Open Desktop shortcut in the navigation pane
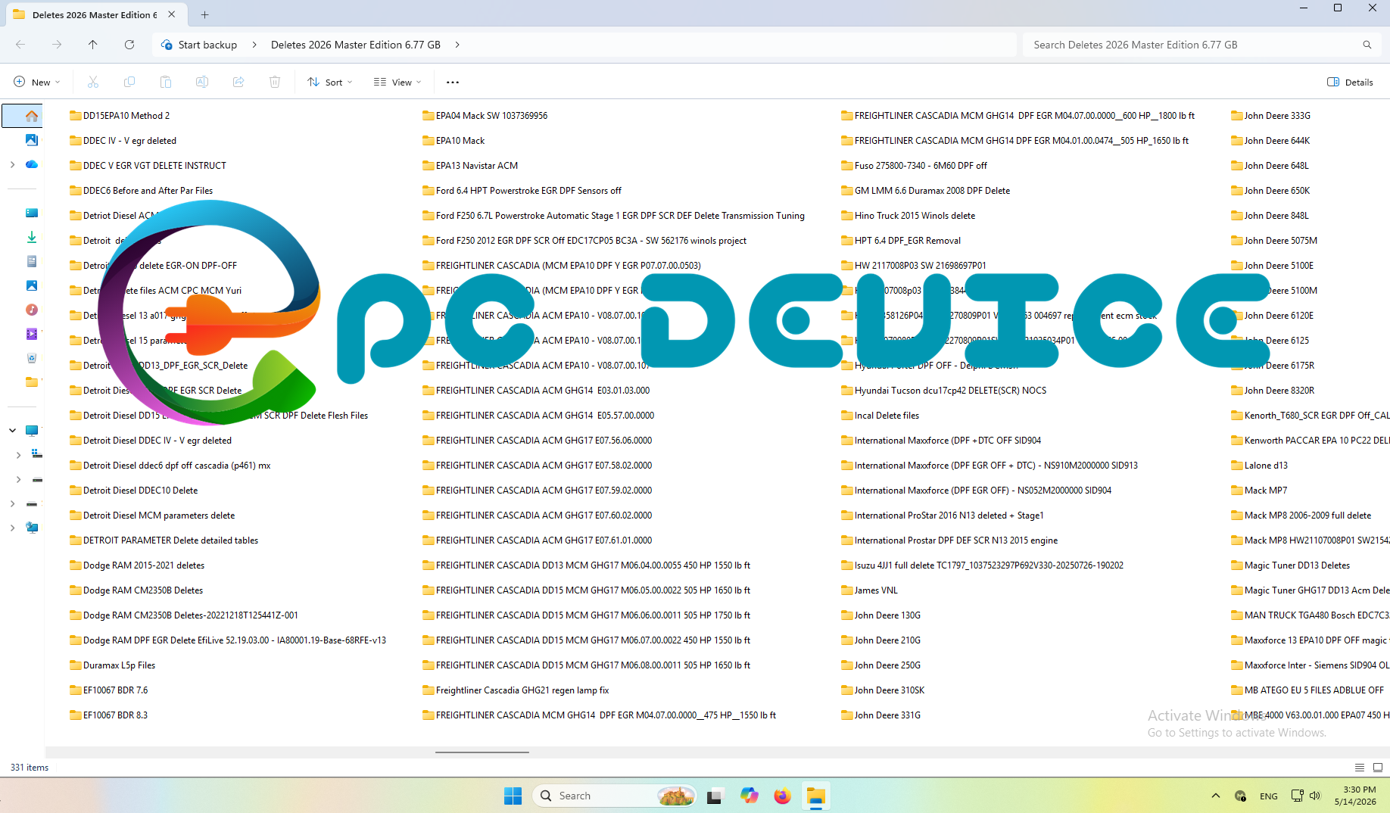The width and height of the screenshot is (1390, 813). click(31, 213)
